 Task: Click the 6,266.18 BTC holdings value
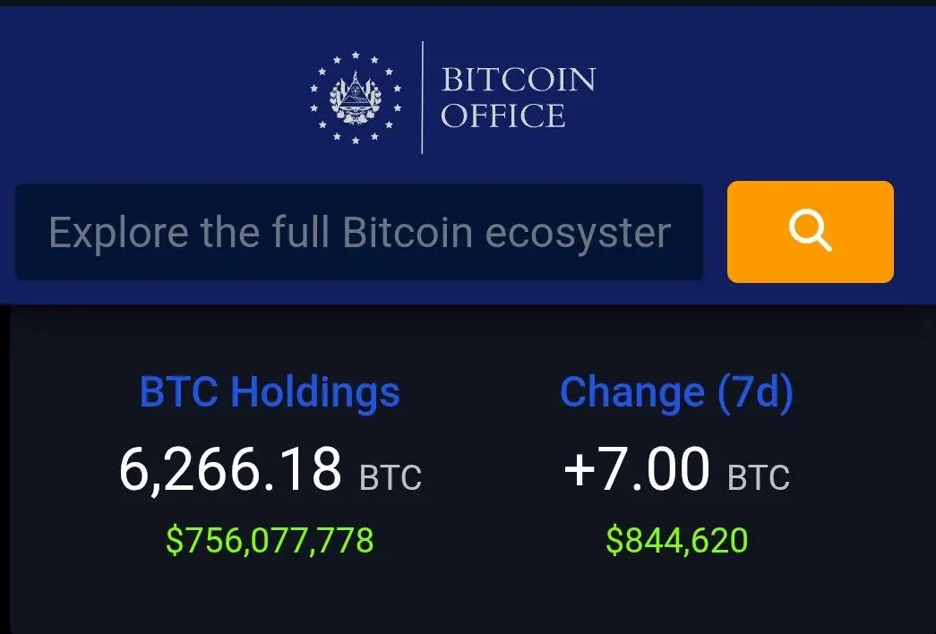tap(270, 470)
